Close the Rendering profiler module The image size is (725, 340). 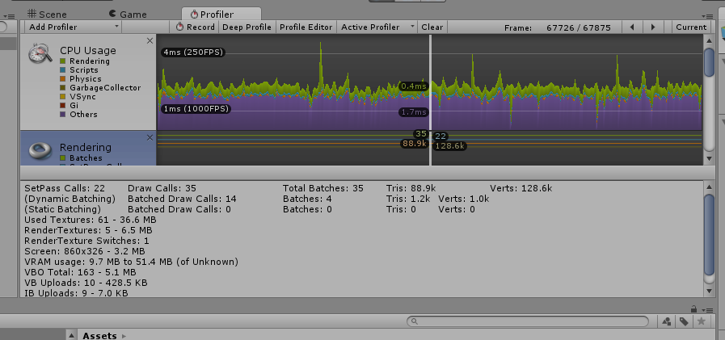(x=150, y=137)
